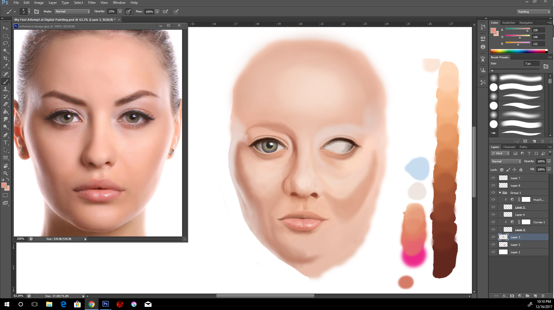The width and height of the screenshot is (554, 310).
Task: Open the Brush panel toggle icon
Action: [x=37, y=12]
